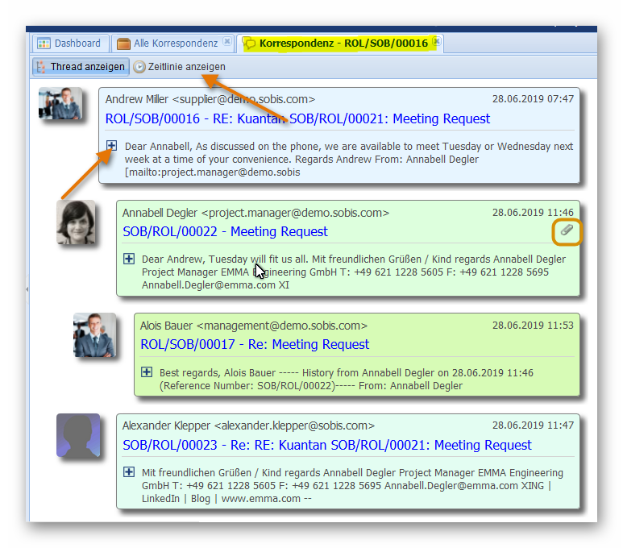
Task: Click the Dashboard tab icon
Action: point(44,44)
